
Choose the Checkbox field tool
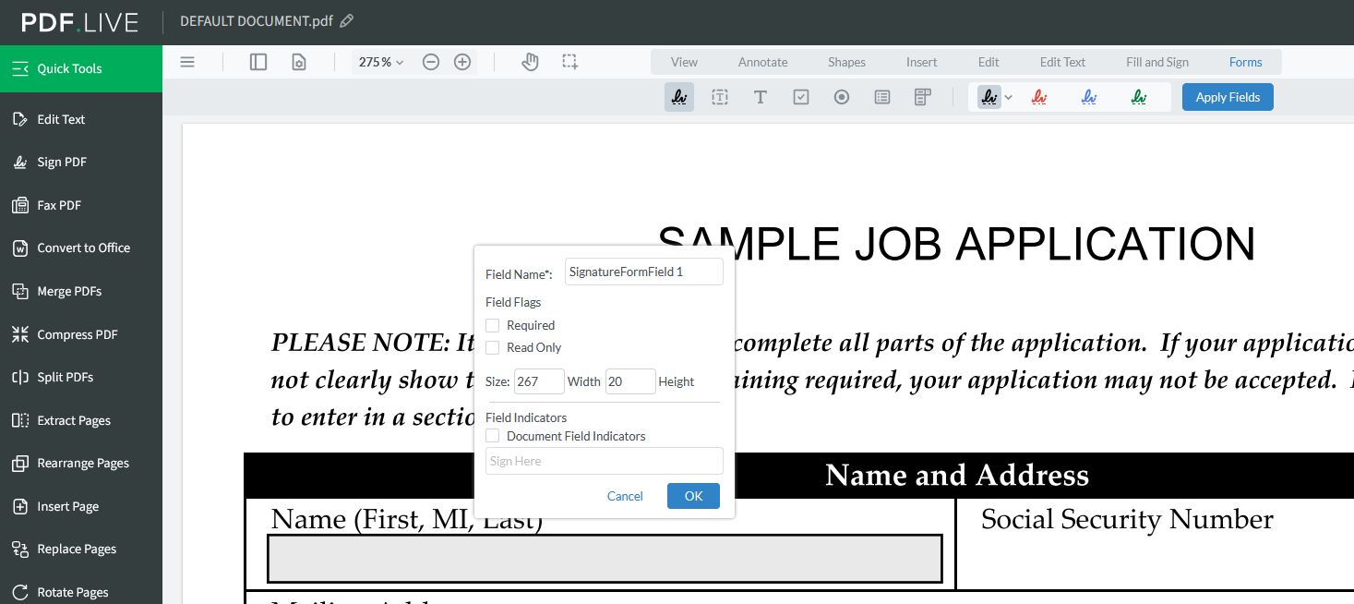tap(801, 97)
